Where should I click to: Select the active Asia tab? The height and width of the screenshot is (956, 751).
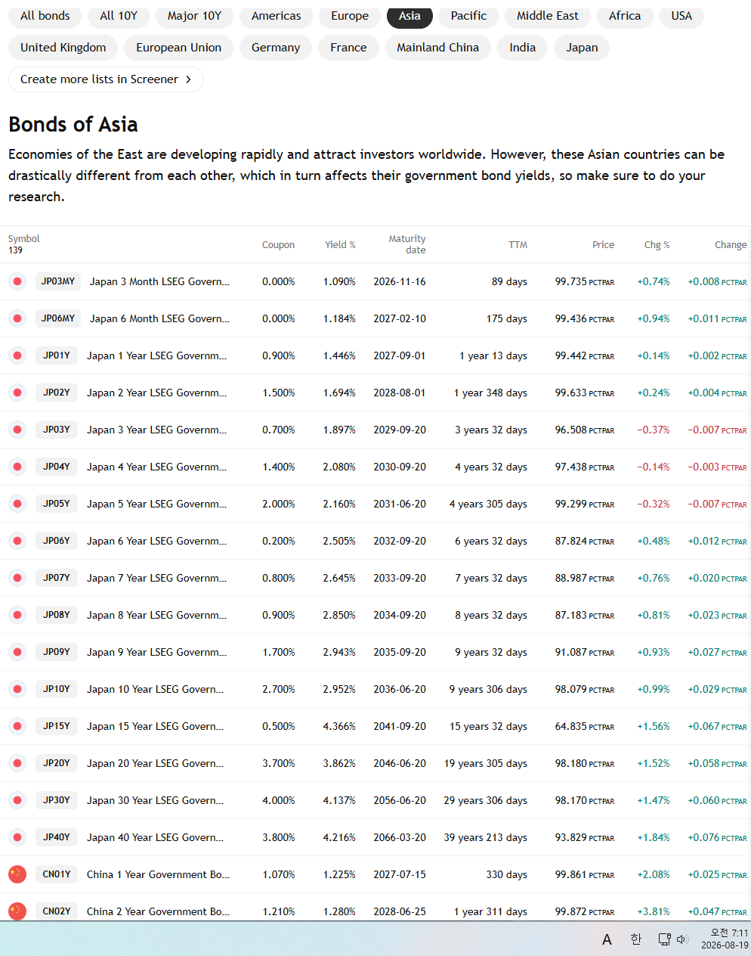point(409,16)
